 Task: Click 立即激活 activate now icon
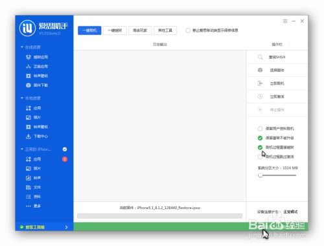(x=260, y=96)
